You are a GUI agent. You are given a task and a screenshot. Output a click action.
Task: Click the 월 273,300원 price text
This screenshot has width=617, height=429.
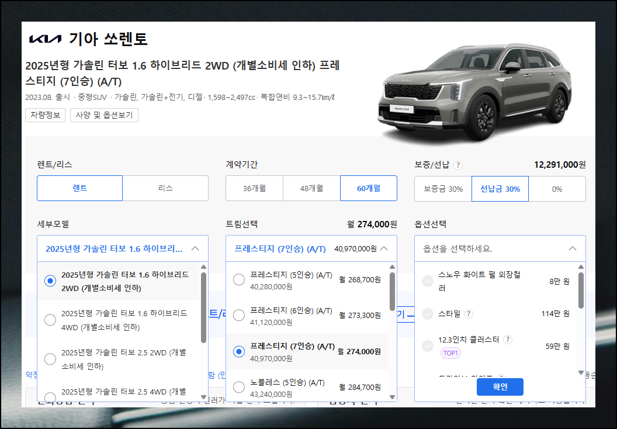pyautogui.click(x=360, y=315)
